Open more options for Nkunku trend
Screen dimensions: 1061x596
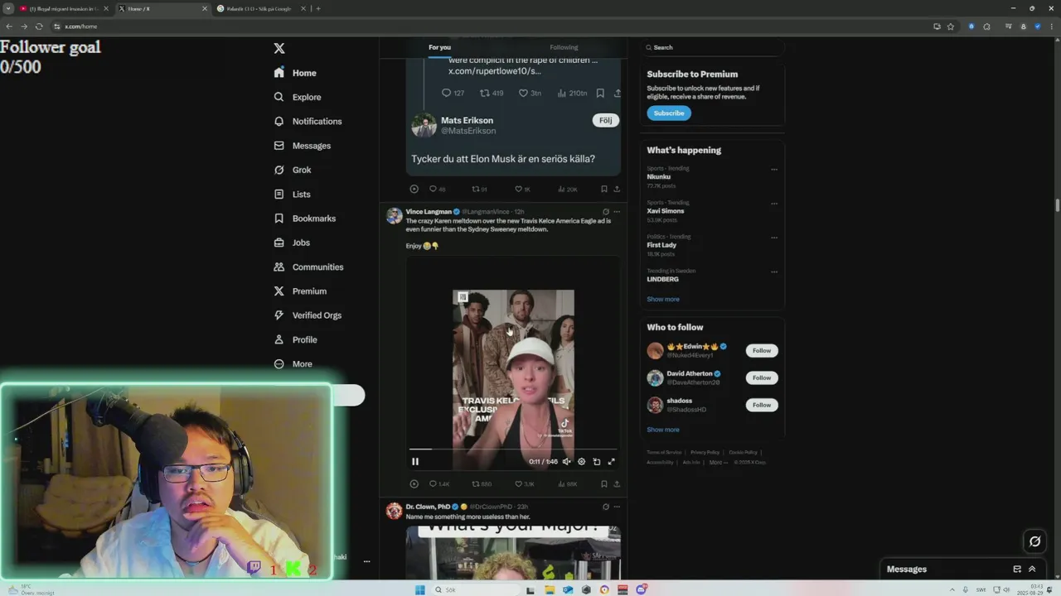point(774,170)
